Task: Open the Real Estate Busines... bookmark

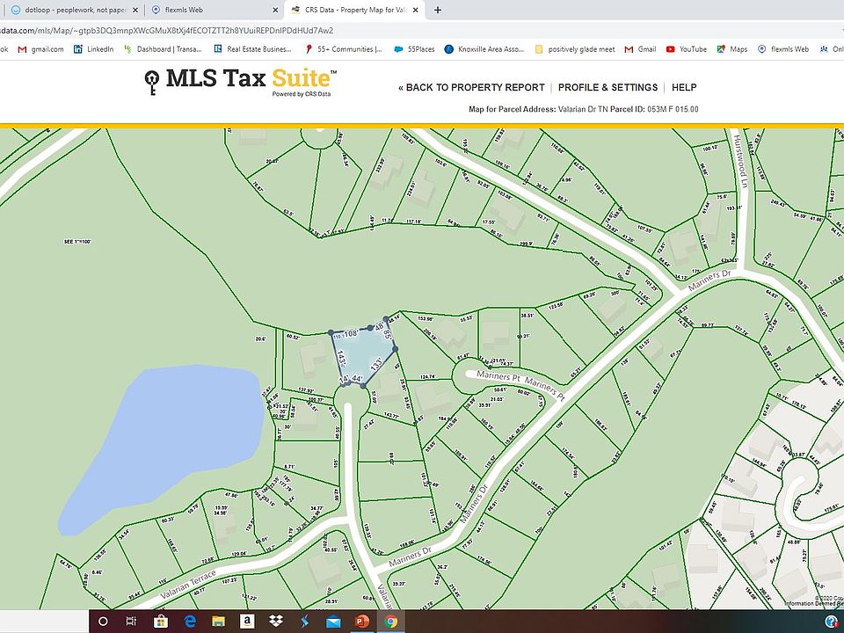Action: pyautogui.click(x=252, y=49)
